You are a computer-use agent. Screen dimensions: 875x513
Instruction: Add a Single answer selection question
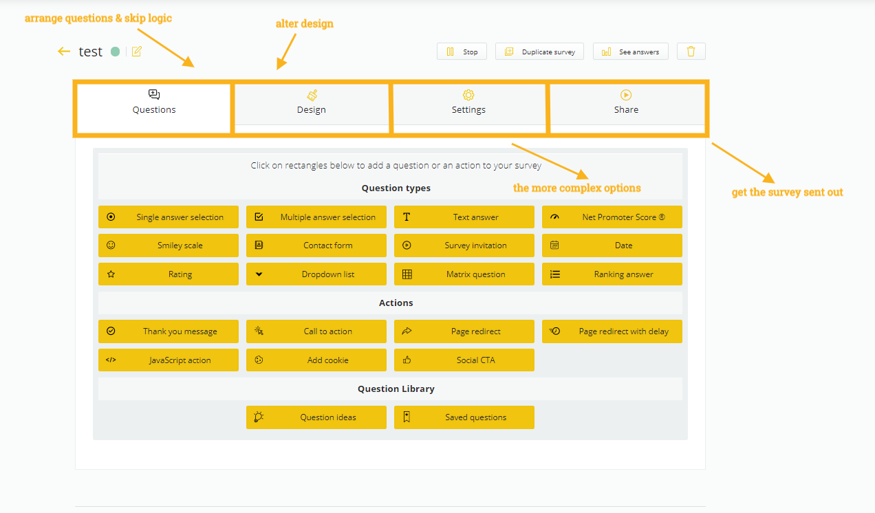coord(169,217)
